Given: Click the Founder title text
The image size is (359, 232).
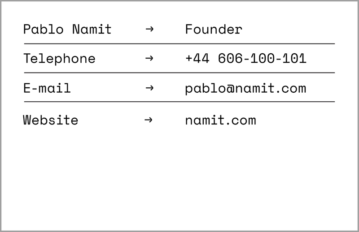Looking at the screenshot, I should [x=214, y=30].
